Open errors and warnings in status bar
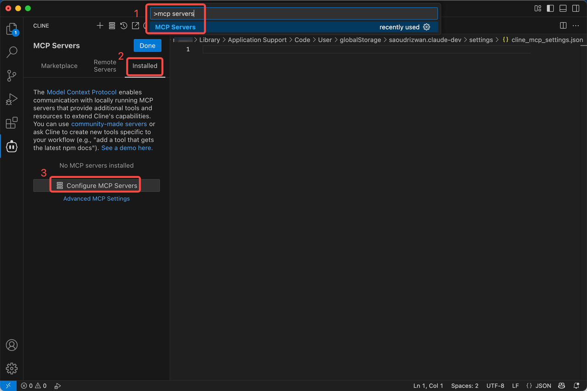This screenshot has height=391, width=587. point(34,386)
